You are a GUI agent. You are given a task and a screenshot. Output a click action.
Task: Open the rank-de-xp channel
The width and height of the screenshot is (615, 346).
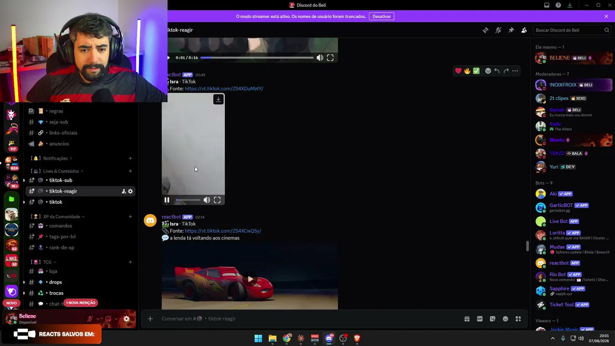point(80,247)
